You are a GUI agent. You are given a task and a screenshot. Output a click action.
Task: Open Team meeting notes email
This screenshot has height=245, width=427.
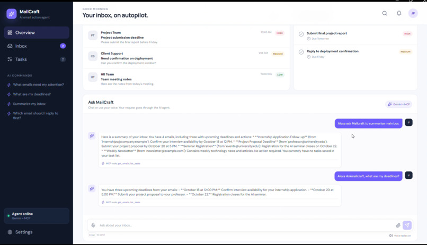click(x=186, y=79)
